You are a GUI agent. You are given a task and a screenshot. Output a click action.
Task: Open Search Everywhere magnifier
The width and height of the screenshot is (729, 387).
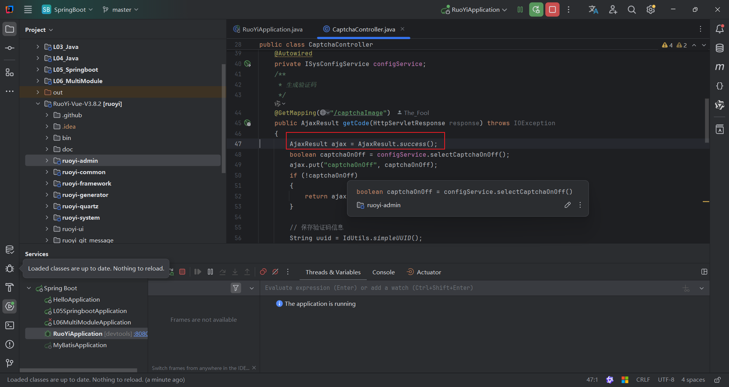pos(632,9)
